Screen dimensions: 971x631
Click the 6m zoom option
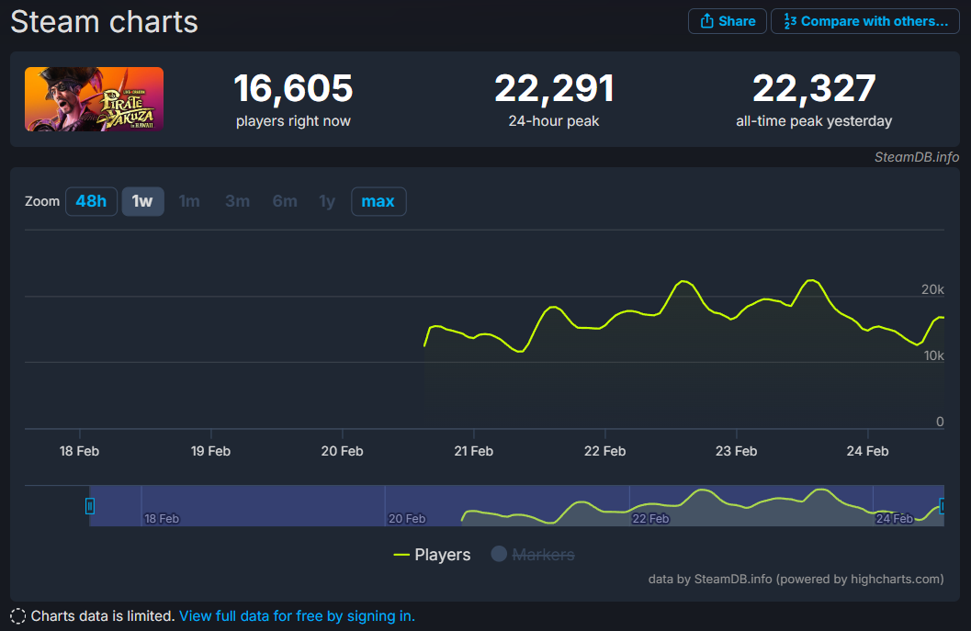click(x=284, y=201)
